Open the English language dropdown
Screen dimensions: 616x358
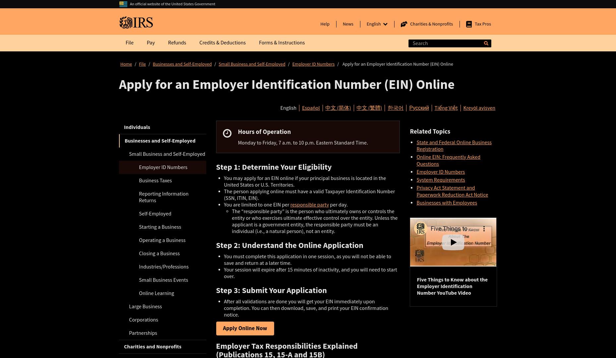(x=377, y=24)
